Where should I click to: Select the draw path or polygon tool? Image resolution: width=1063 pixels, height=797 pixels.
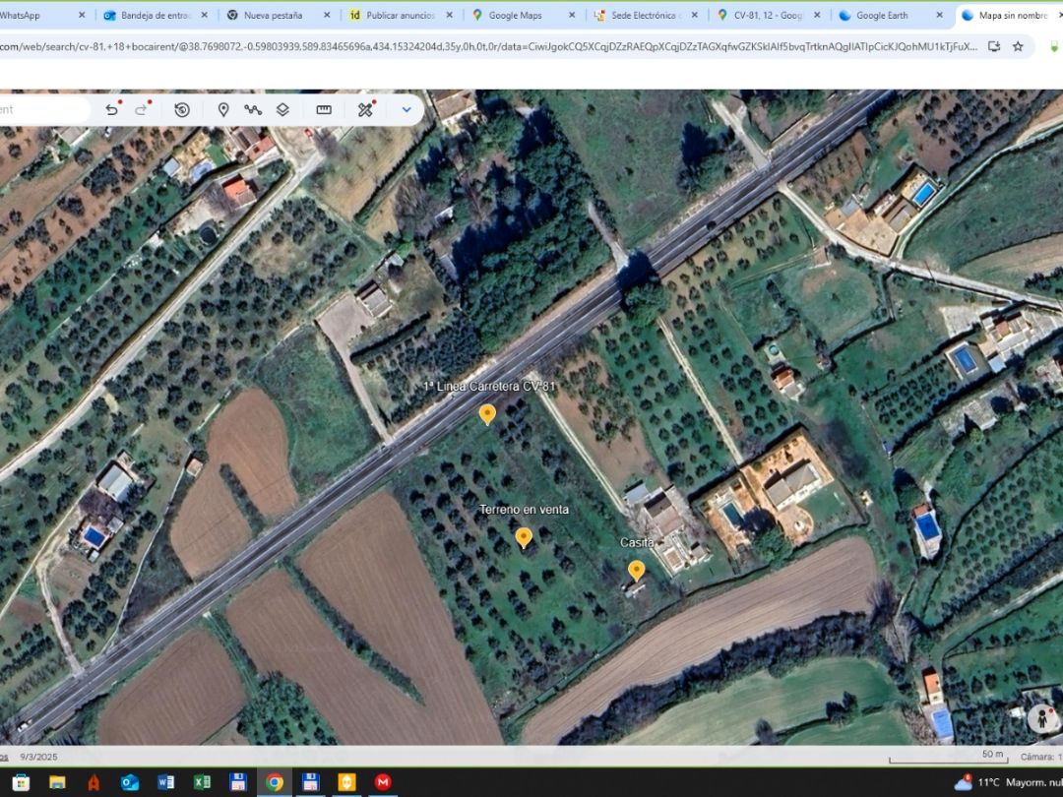click(x=253, y=110)
